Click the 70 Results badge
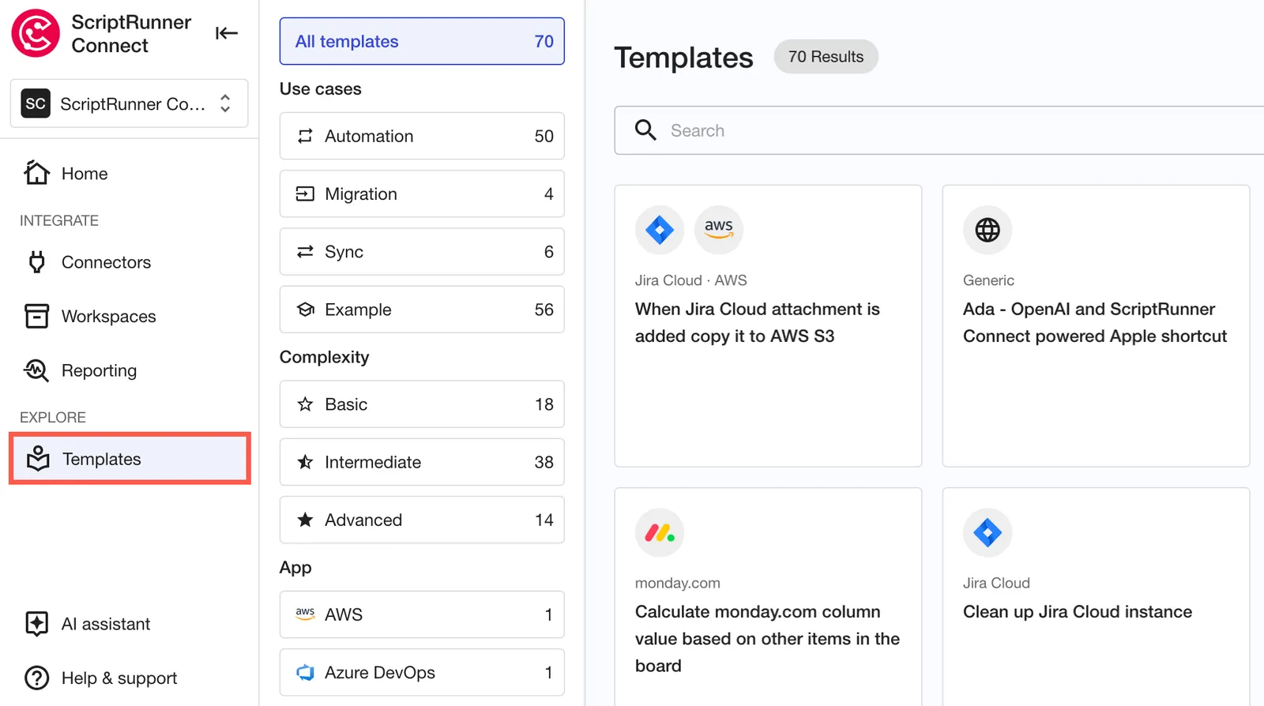 [826, 57]
